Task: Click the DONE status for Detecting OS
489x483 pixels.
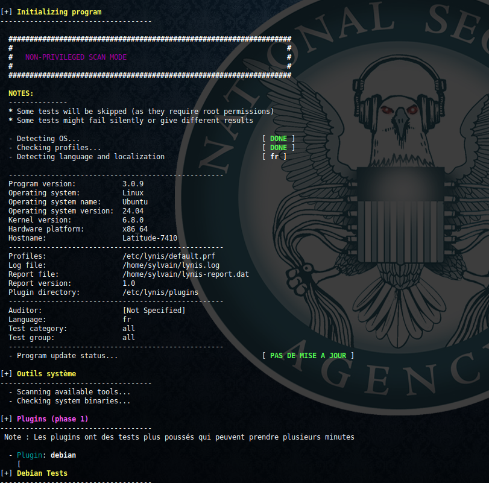Action: click(x=278, y=139)
